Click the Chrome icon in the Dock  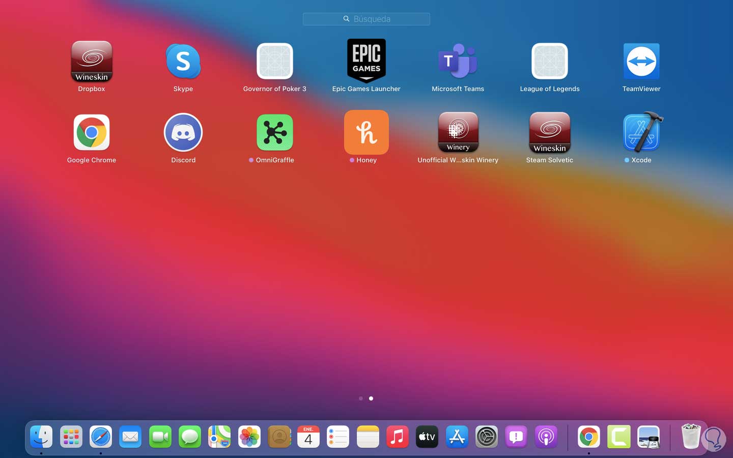[x=589, y=437]
